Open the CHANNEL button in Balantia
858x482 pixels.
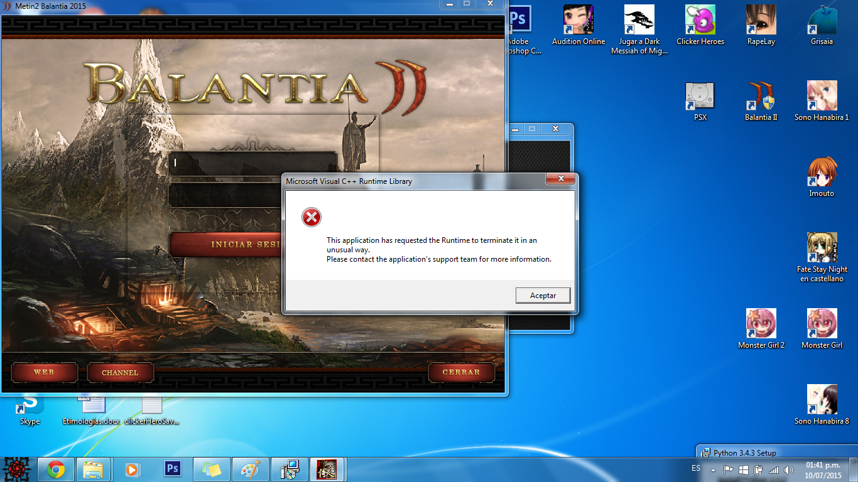tap(120, 372)
